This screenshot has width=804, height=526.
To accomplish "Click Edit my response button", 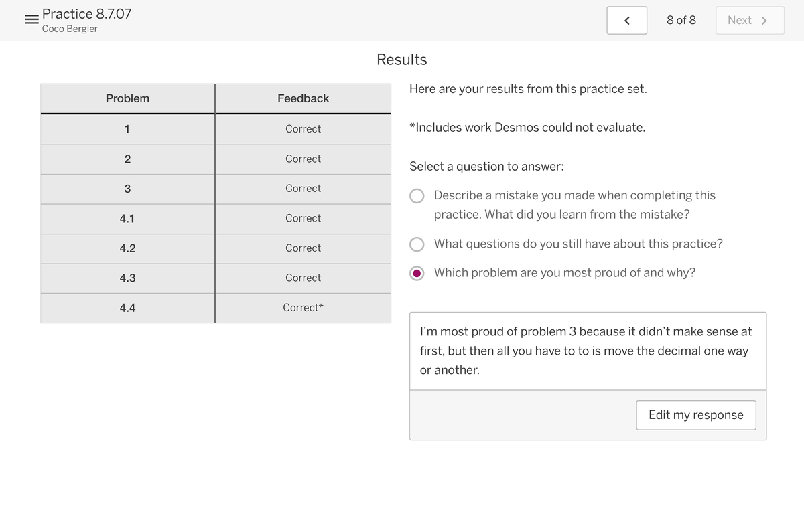I will [x=695, y=415].
